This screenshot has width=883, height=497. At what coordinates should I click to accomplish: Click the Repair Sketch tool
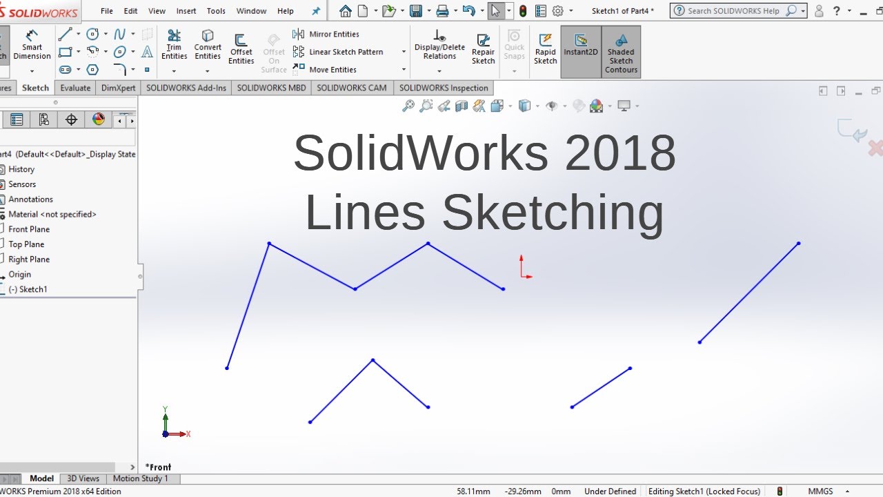coord(483,49)
